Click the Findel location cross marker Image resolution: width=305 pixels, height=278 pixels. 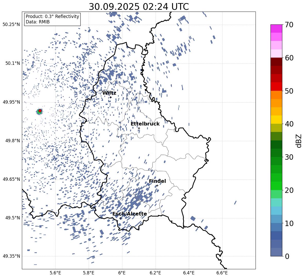point(157,185)
